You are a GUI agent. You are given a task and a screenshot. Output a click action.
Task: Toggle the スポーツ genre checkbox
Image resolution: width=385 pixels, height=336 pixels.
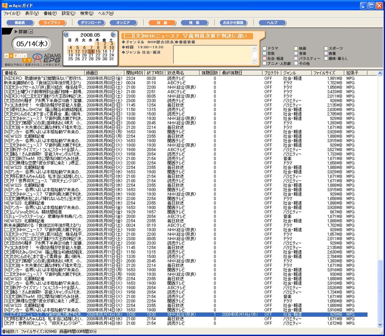click(x=326, y=49)
